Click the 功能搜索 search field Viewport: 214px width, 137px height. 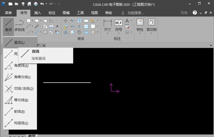click(135, 13)
